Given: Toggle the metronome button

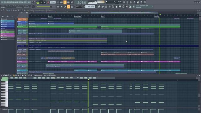Looking at the screenshot, I should click(x=58, y=2).
